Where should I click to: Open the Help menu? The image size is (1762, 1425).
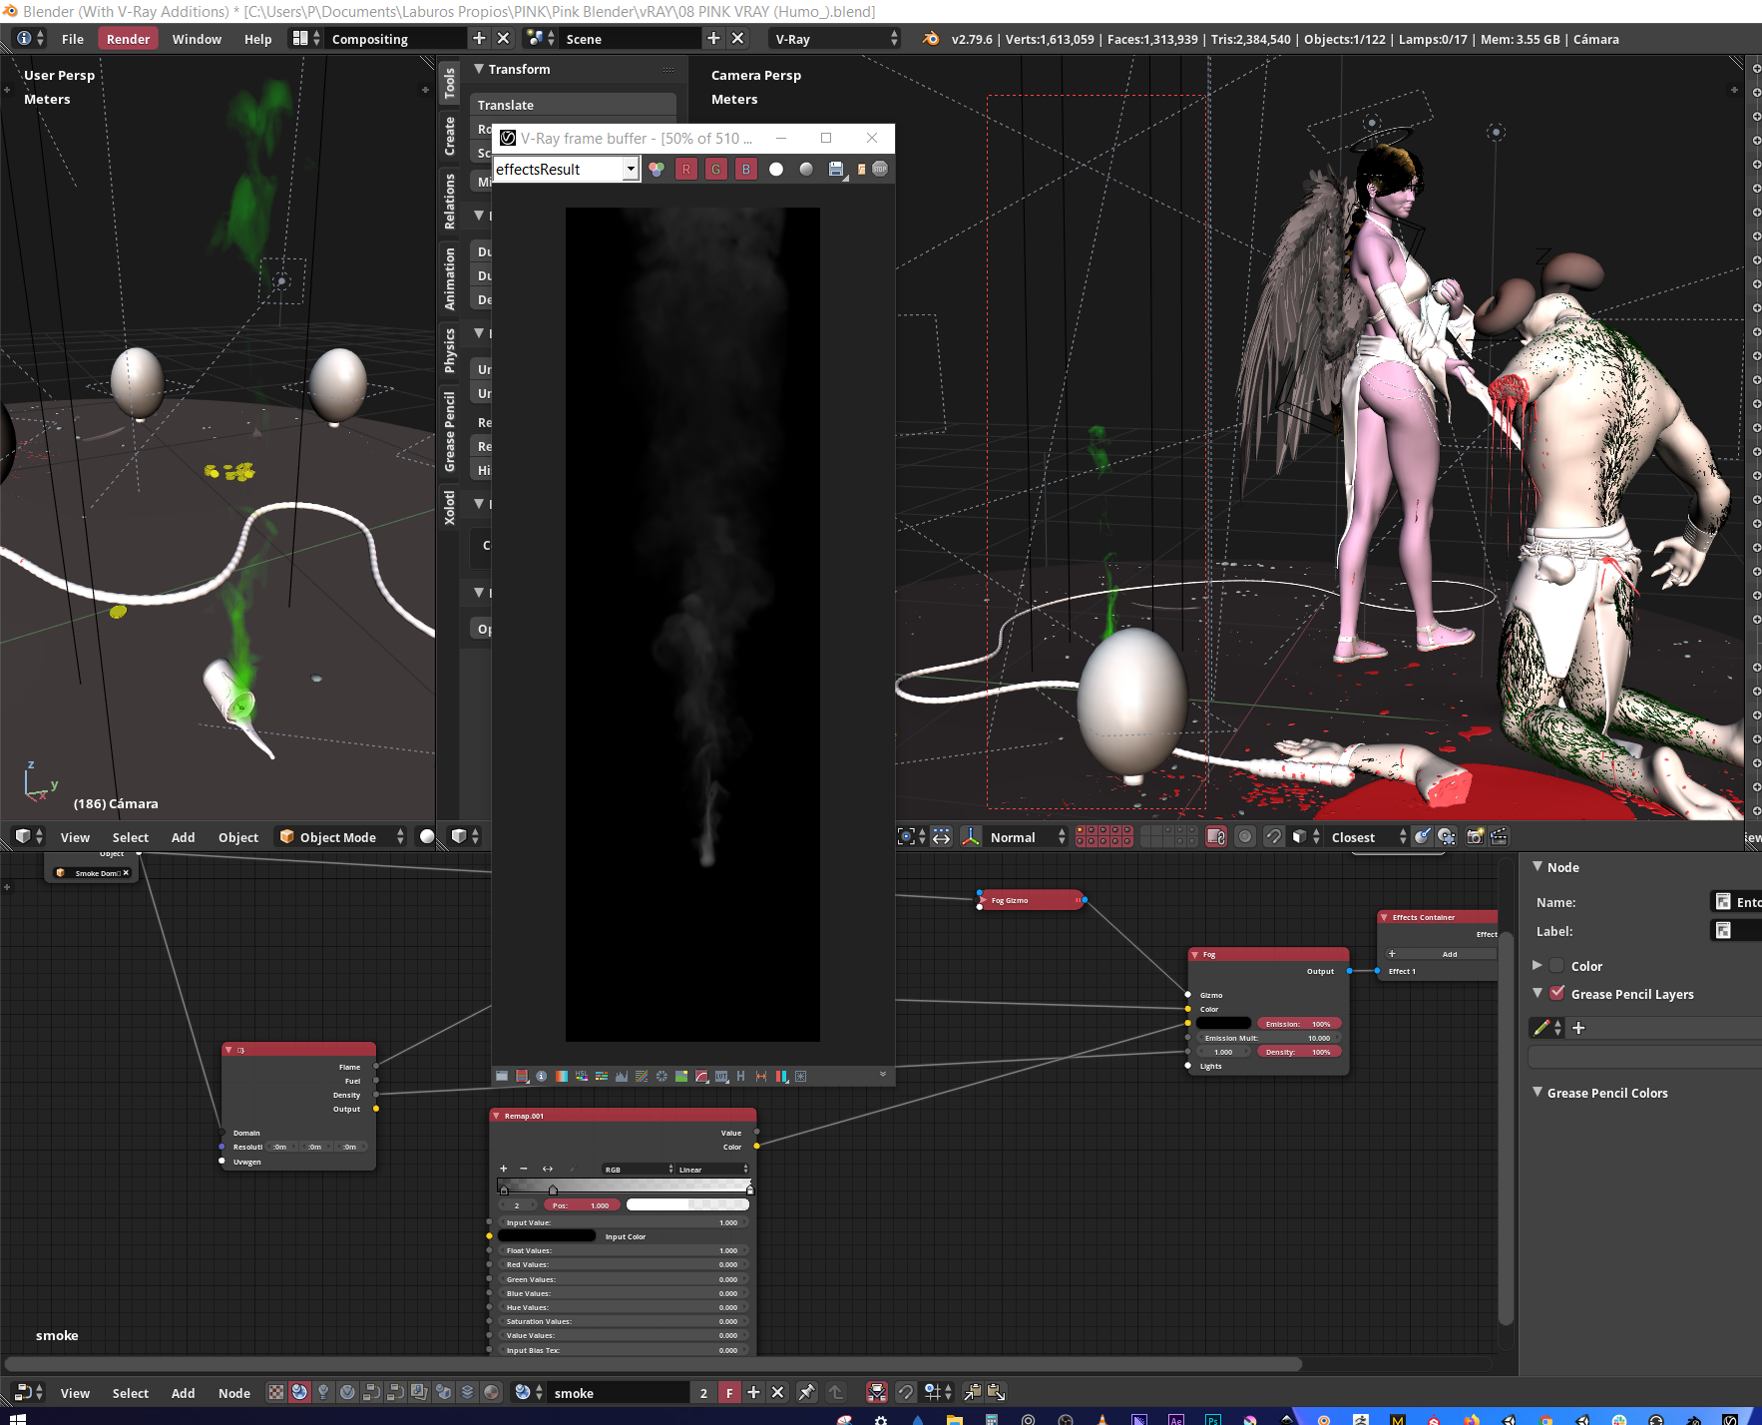(257, 39)
